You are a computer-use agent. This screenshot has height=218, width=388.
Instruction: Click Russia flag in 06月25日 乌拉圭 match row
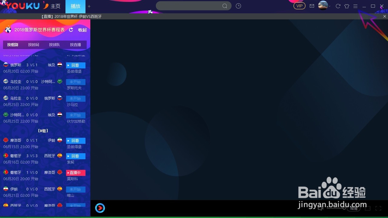(x=60, y=98)
